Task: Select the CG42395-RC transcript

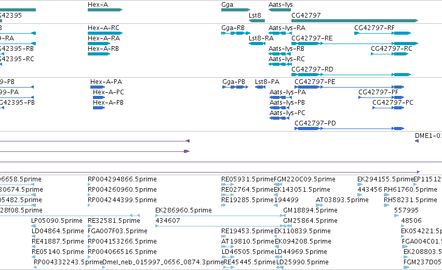Action: [1, 64]
